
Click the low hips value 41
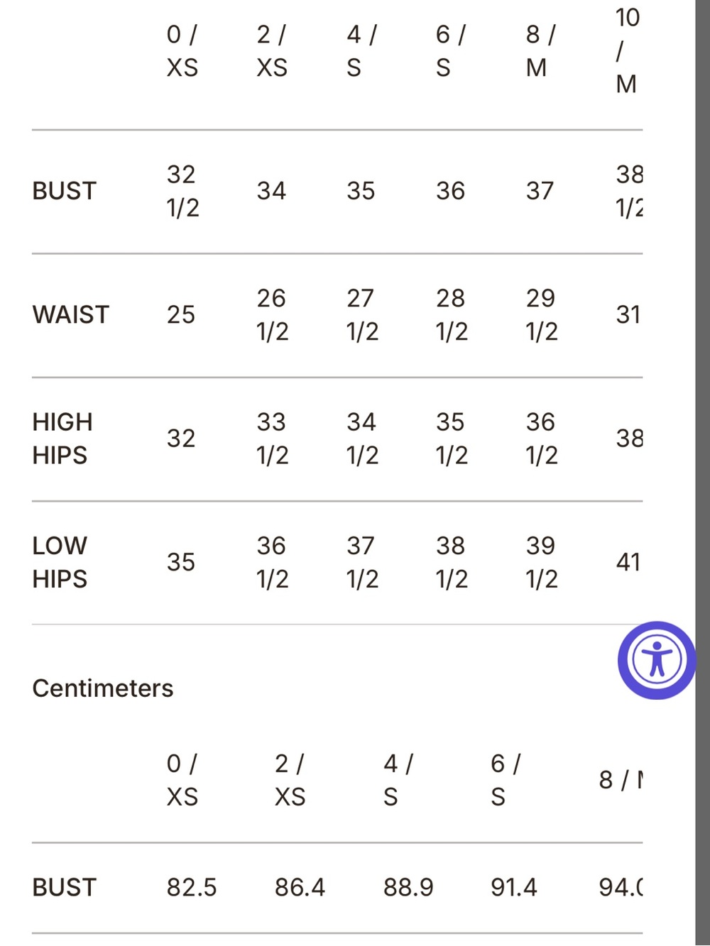[x=628, y=562]
